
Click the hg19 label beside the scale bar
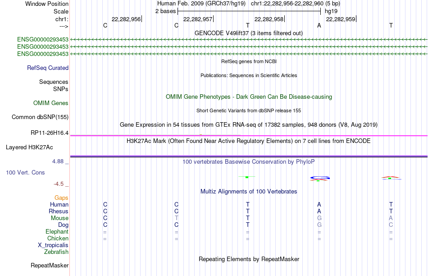[x=331, y=11]
